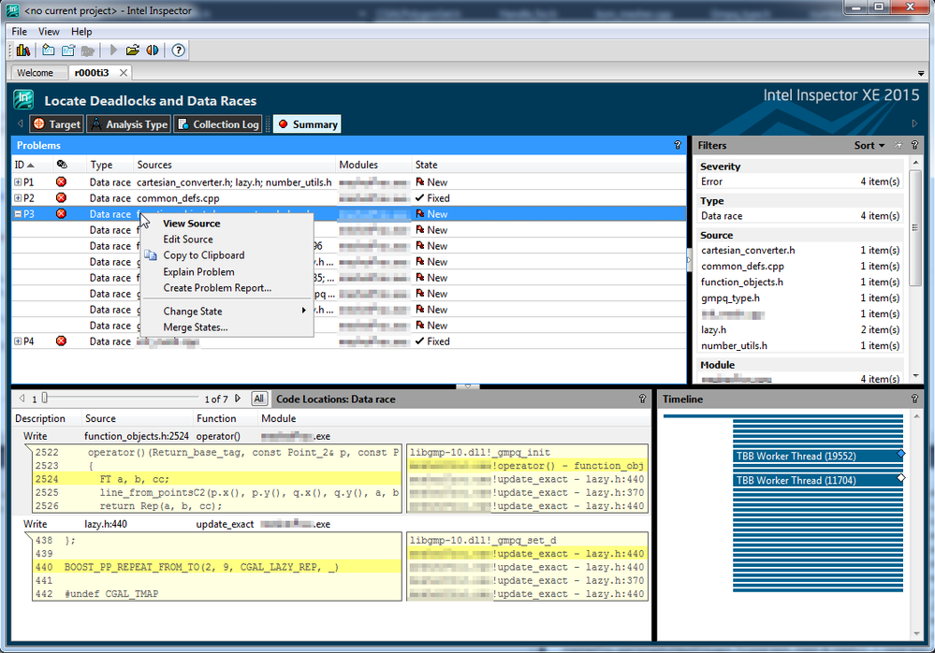Click the Timeline pane help question mark
The width and height of the screenshot is (935, 653).
(914, 399)
